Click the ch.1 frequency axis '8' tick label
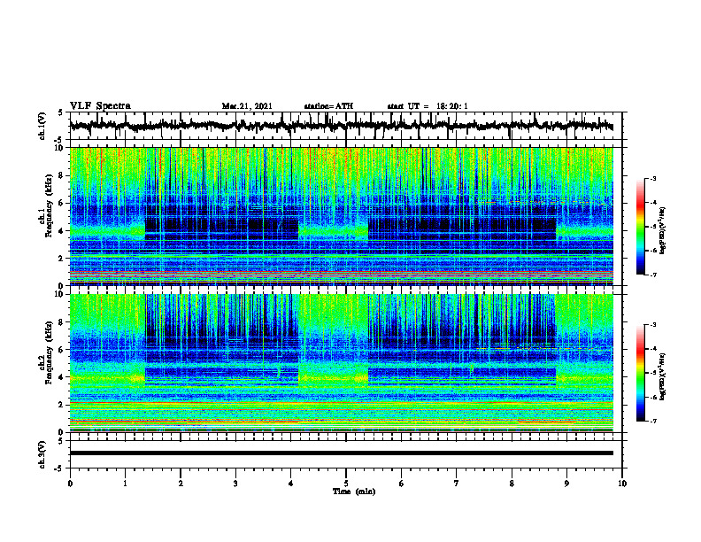701x542 pixels. pos(62,175)
